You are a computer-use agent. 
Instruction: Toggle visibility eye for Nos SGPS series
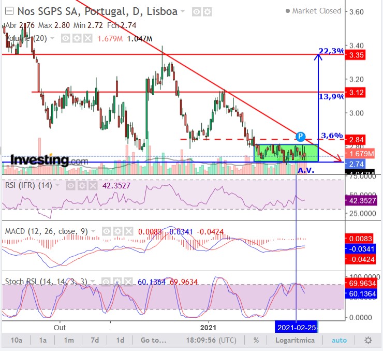(196, 12)
